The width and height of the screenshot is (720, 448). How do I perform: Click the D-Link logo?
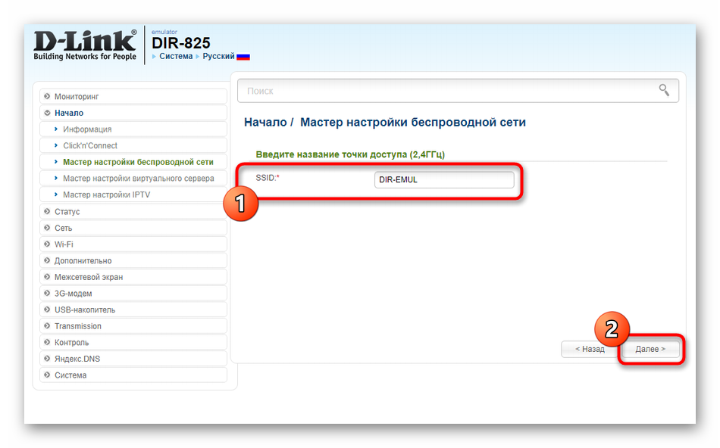[x=85, y=45]
